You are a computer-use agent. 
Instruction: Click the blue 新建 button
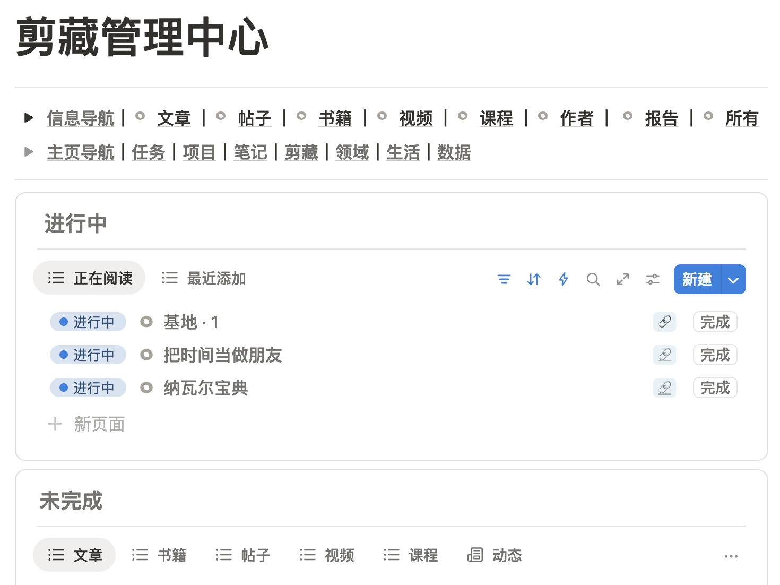coord(697,280)
